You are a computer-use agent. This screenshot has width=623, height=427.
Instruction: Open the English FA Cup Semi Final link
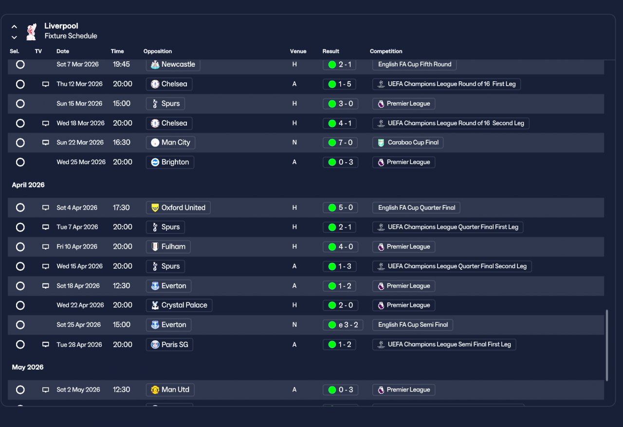point(413,325)
